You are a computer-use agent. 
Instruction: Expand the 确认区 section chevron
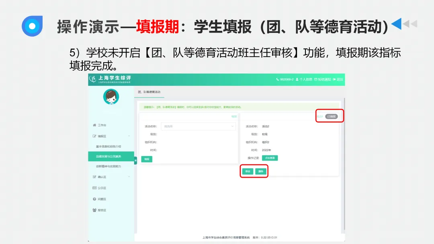click(x=129, y=176)
